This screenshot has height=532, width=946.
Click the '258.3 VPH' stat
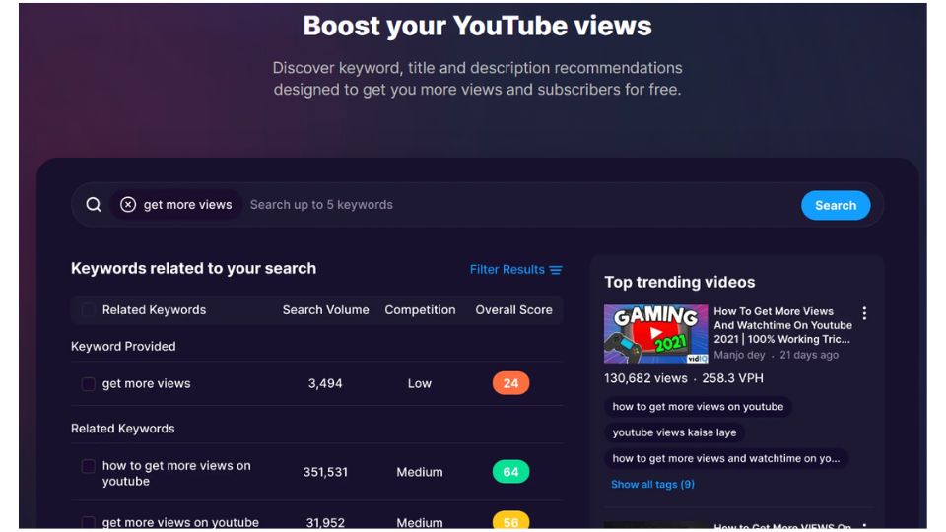click(732, 378)
